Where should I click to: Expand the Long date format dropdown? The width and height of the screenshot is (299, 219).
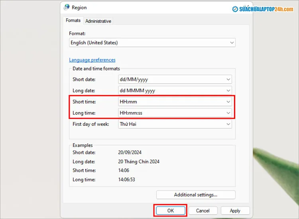point(175,90)
